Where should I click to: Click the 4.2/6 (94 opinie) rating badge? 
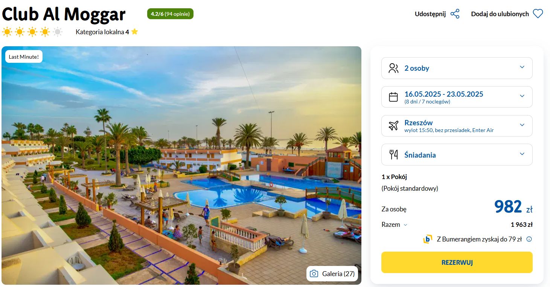pos(170,14)
